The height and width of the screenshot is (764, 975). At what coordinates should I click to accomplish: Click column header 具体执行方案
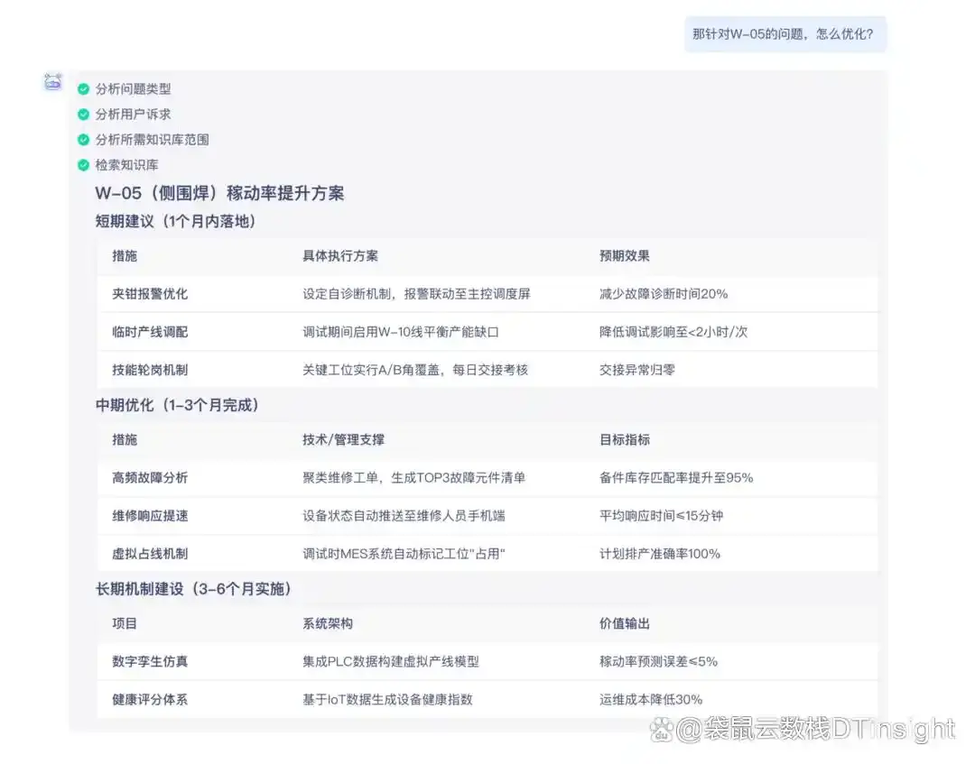pyautogui.click(x=340, y=256)
